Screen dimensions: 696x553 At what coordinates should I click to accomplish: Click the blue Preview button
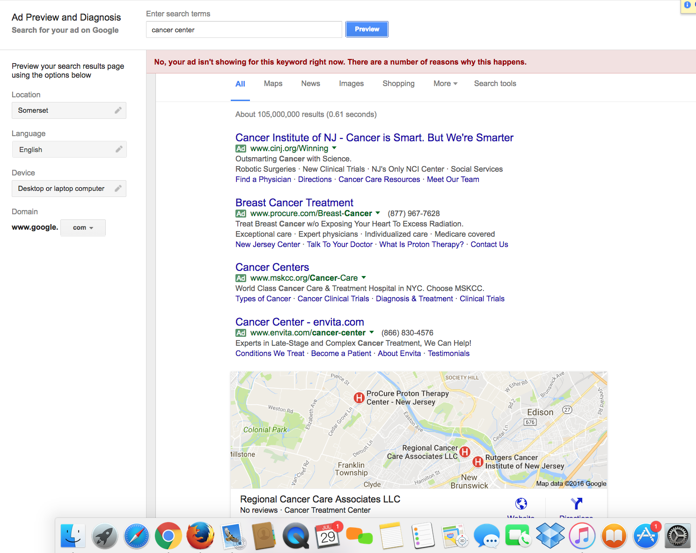(x=367, y=29)
